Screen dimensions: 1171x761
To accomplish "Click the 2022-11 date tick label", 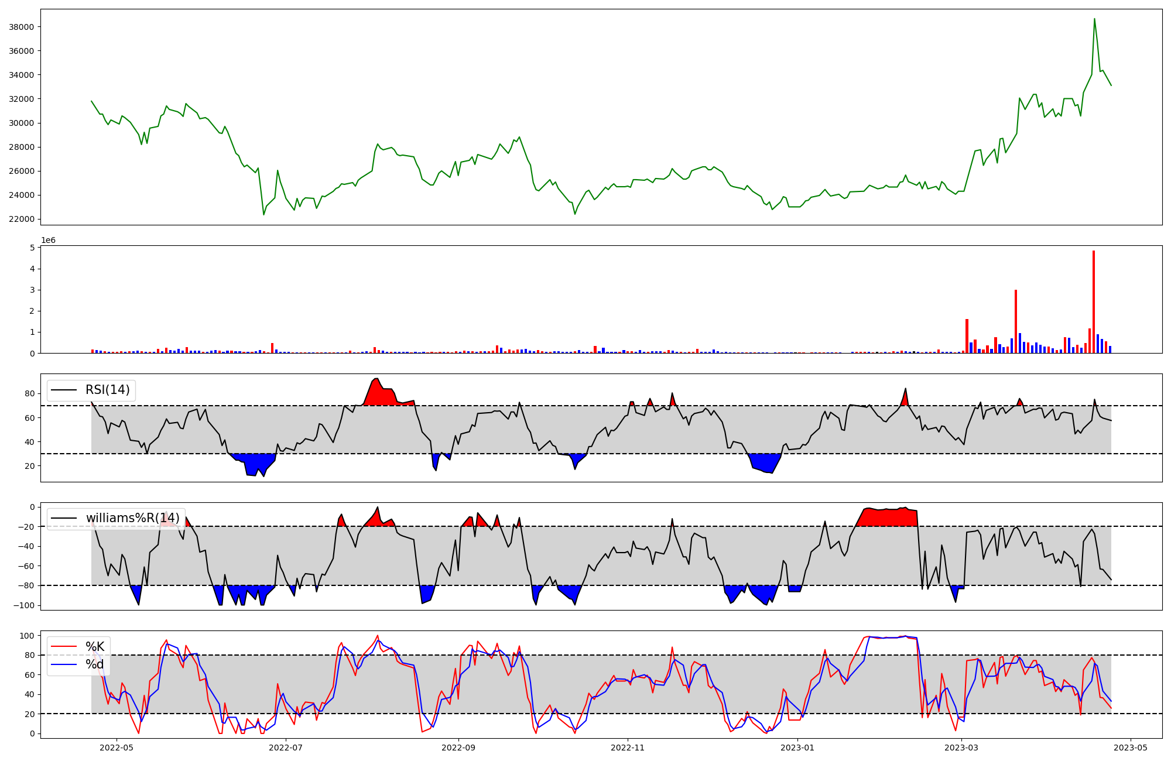I will pos(628,748).
